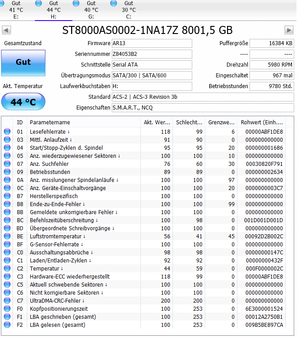Click status orb for ID 09 Betriebsstunden row
This screenshot has height=338, width=300.
7,172
